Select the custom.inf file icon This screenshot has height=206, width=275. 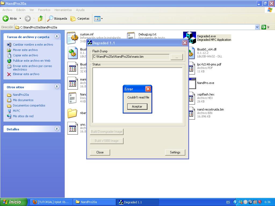pyautogui.click(x=73, y=38)
